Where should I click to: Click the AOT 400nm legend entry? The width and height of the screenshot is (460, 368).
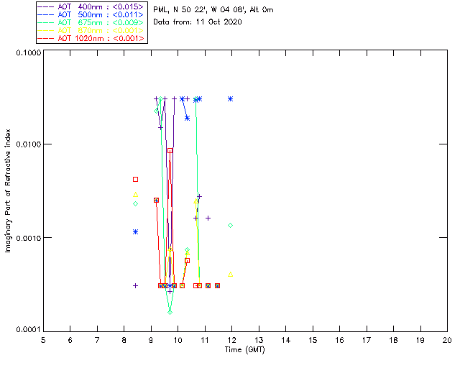[92, 6]
